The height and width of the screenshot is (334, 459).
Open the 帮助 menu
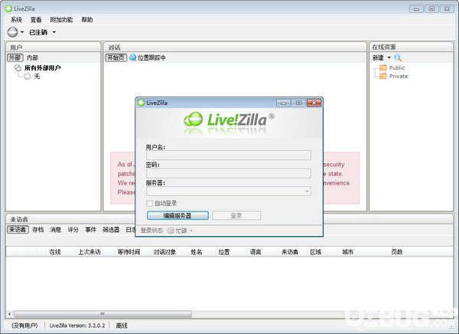[x=87, y=20]
